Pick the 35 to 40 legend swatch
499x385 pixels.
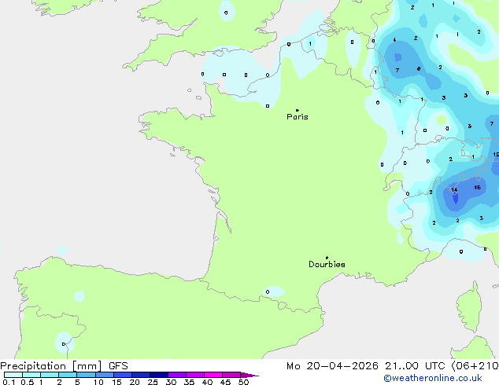pos(195,375)
